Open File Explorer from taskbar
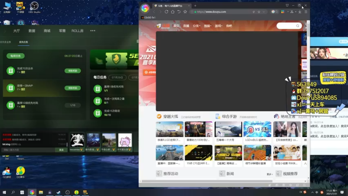This screenshot has height=196, width=348. tap(41, 192)
